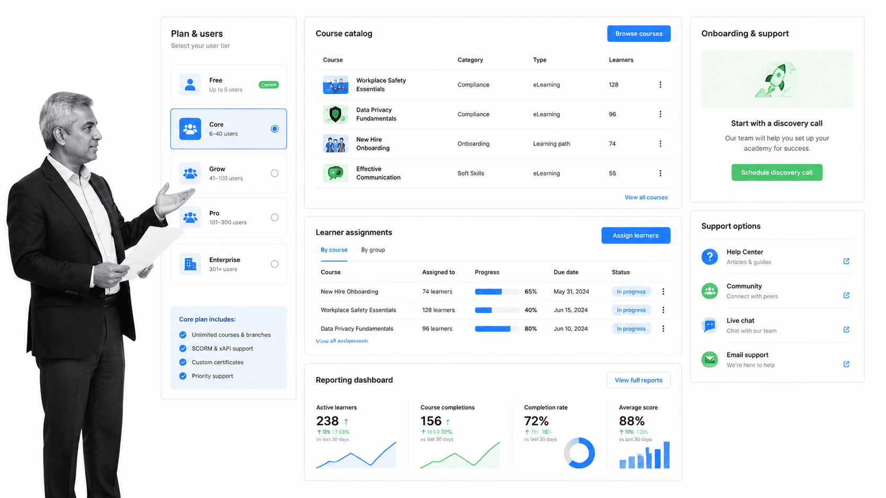The height and width of the screenshot is (498, 886).
Task: Click the Priority support checkmark icon
Action: pos(183,376)
